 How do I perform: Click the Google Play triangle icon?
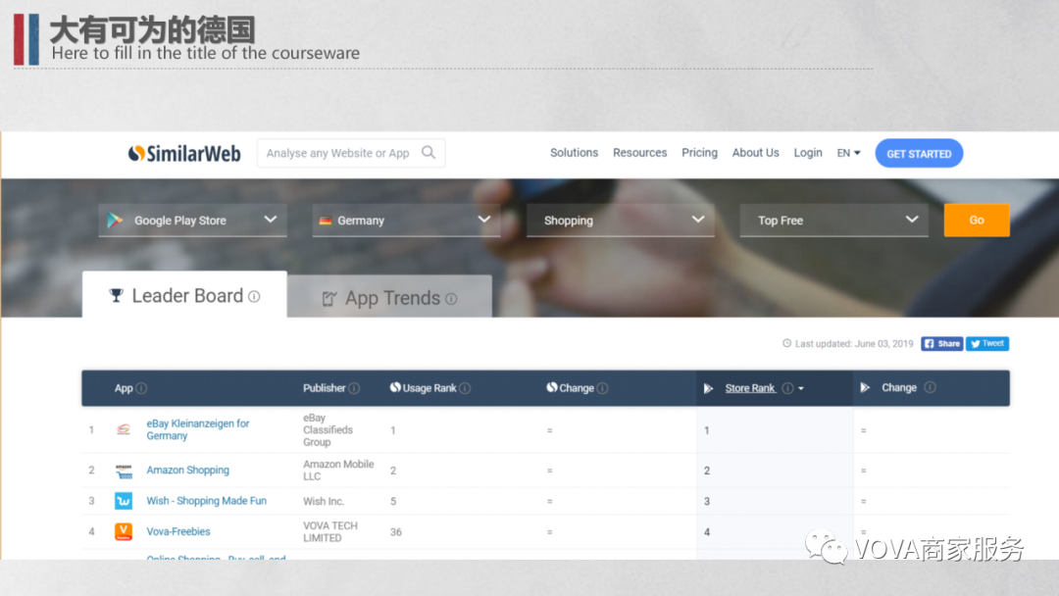[115, 220]
